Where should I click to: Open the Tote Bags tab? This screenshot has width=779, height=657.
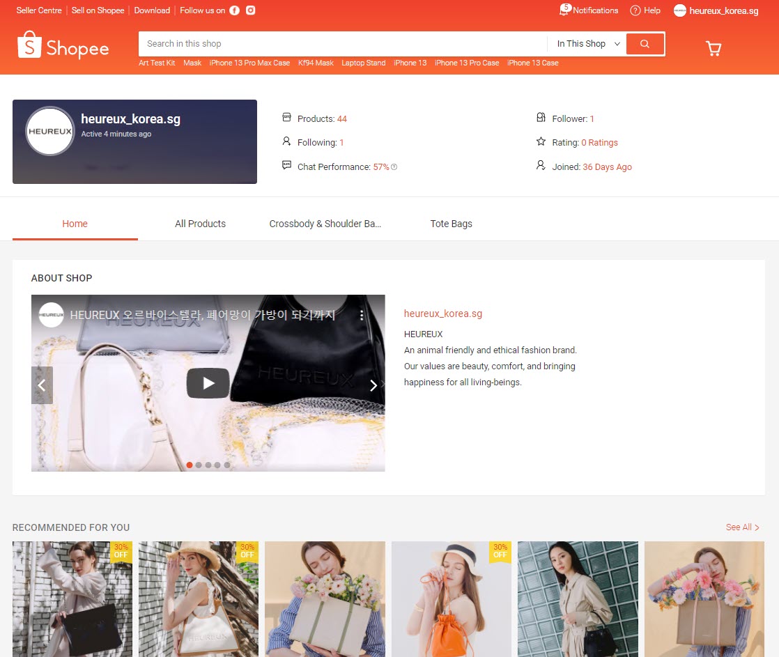coord(451,224)
